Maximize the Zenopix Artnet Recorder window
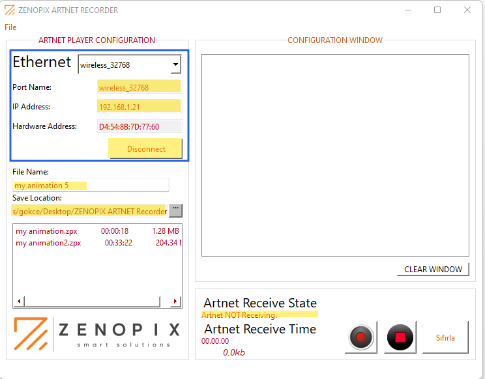Viewport: 485px width, 379px height. pos(437,10)
